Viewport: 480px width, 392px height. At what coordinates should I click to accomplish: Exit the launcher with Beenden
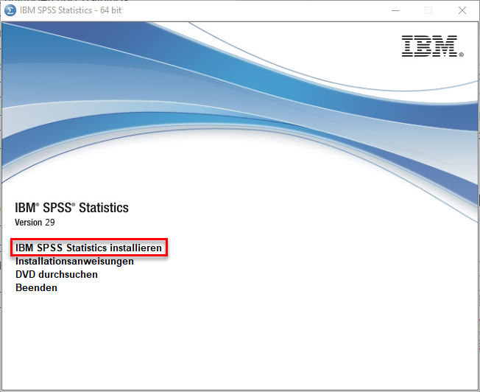coord(36,288)
